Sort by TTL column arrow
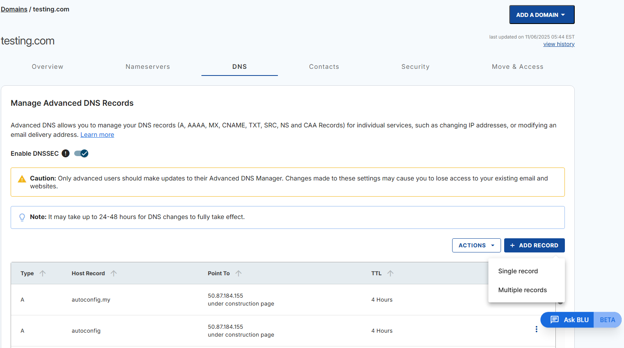Screen dimensions: 624x348 [390, 273]
